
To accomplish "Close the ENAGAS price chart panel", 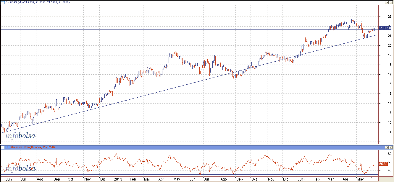I will [x=391, y=2].
